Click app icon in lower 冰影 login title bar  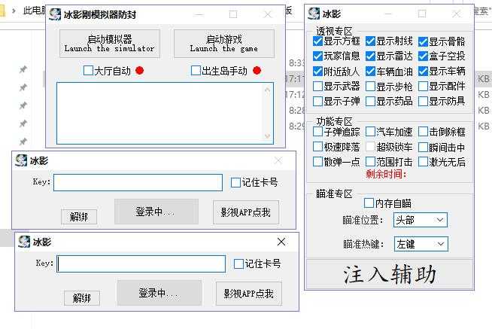24,242
